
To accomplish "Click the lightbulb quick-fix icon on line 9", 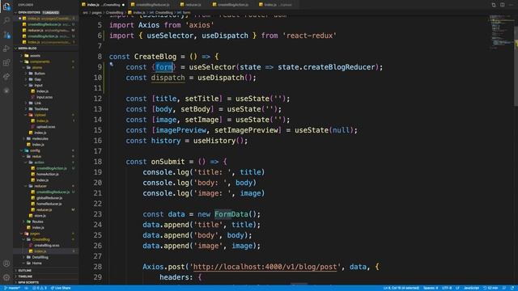I will click(112, 65).
